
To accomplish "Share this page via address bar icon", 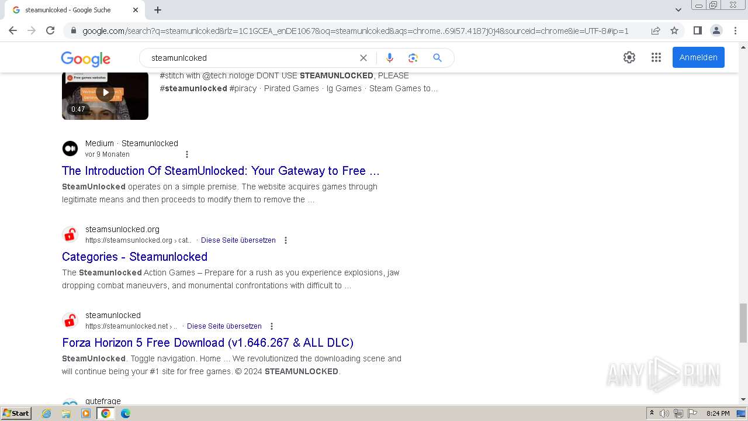I will (x=656, y=30).
